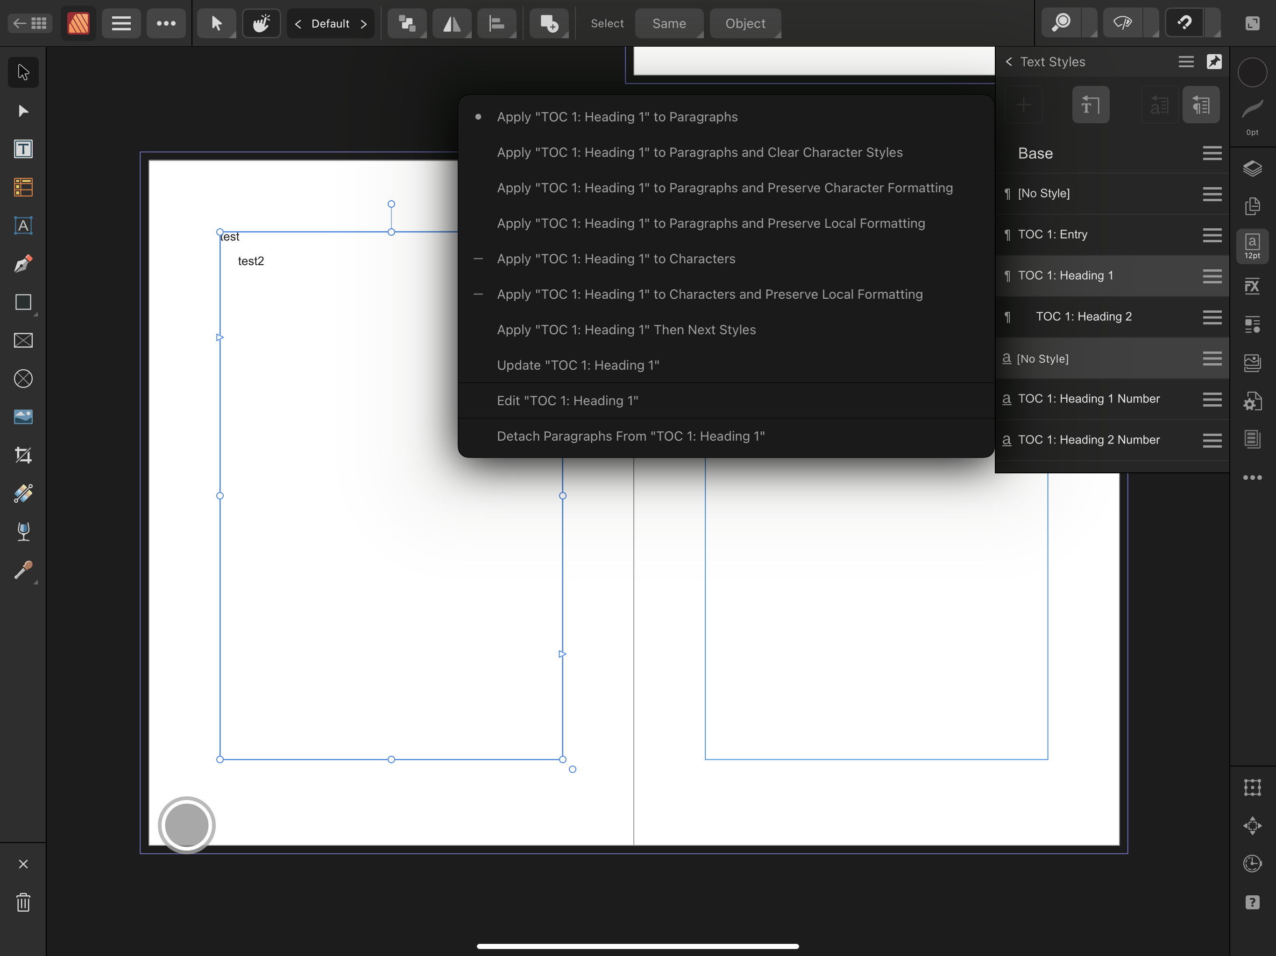Viewport: 1276px width, 956px height.
Task: Open the arrange order dropdown
Action: (x=407, y=24)
